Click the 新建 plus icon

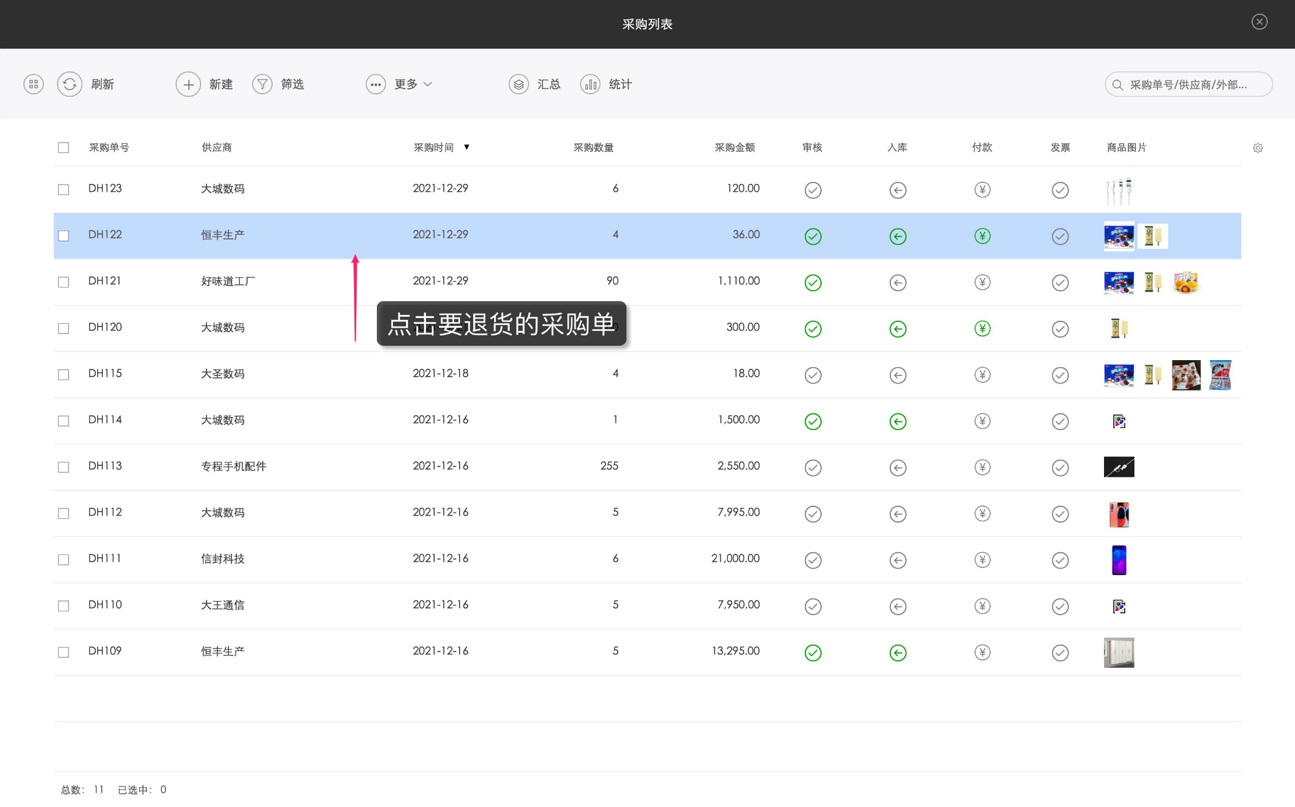[188, 84]
